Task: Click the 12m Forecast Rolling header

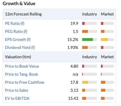Action: [23, 14]
